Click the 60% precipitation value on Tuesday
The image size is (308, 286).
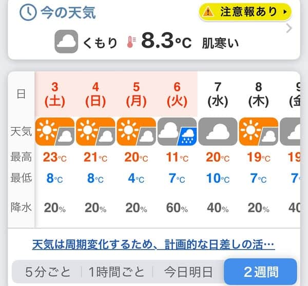[x=177, y=208]
